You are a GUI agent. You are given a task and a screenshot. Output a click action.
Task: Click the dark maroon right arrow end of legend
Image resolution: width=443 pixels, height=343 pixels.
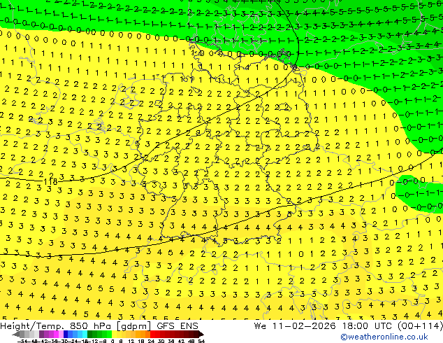click(x=201, y=334)
